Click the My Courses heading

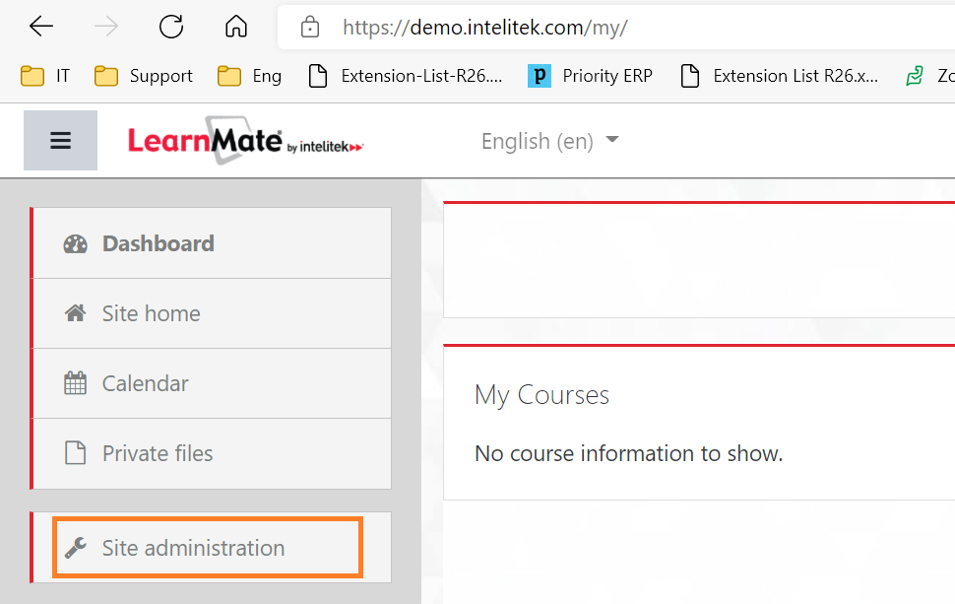coord(542,395)
